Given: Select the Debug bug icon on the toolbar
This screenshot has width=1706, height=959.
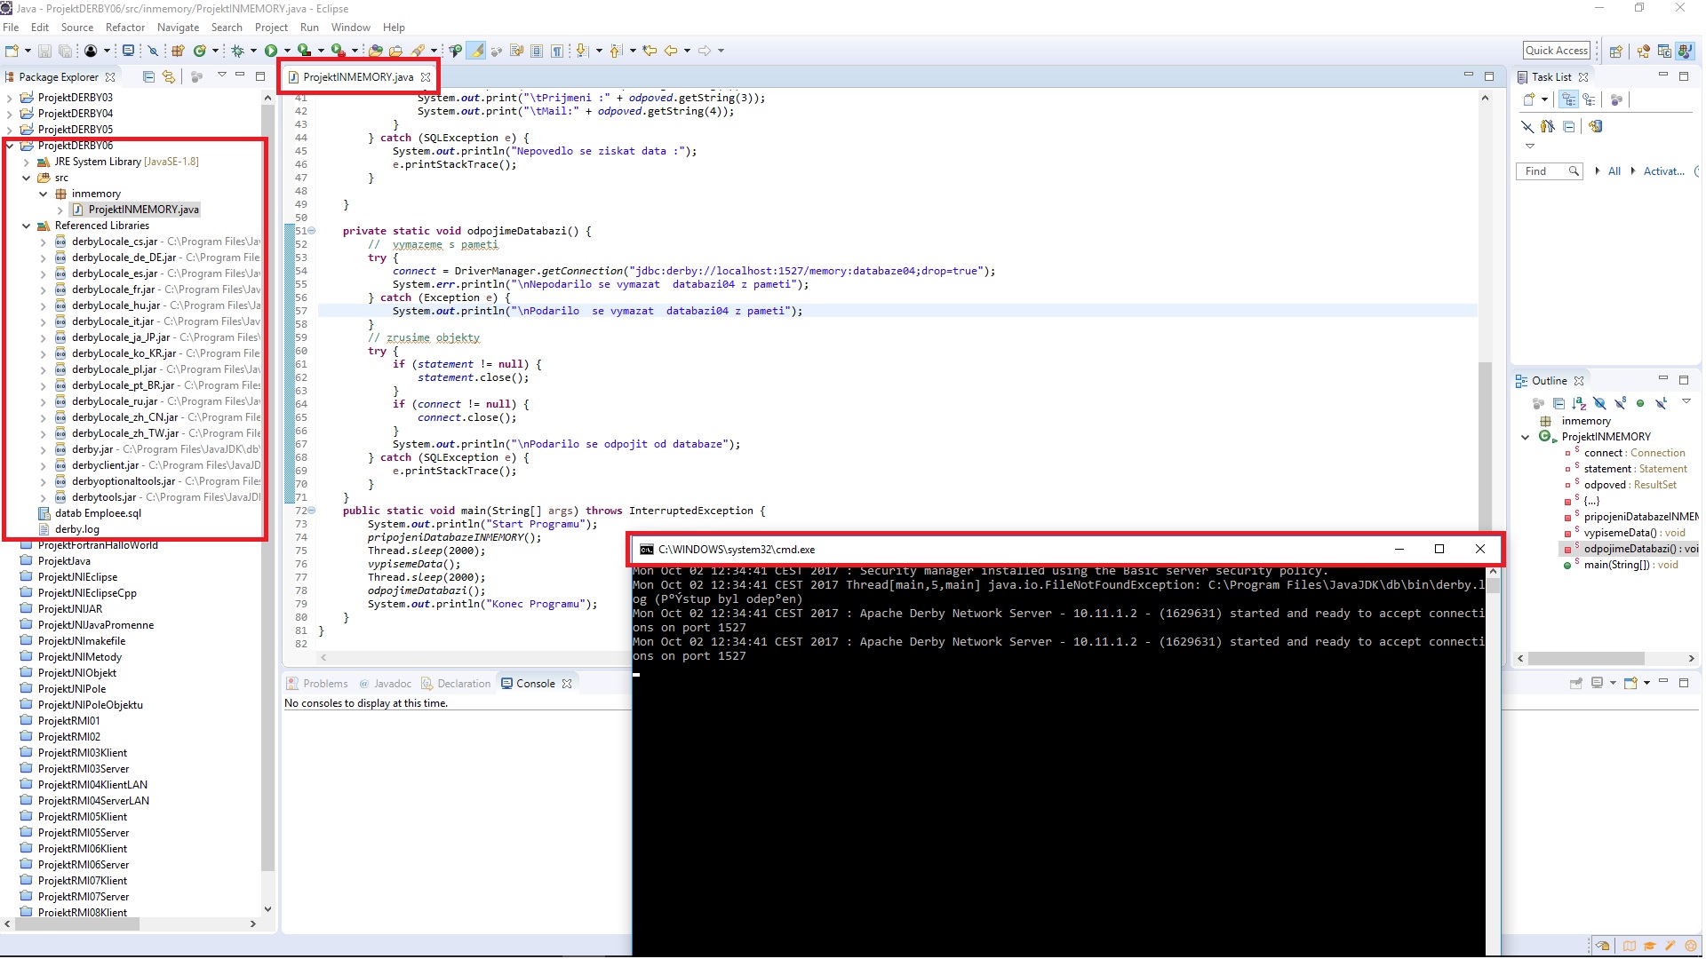Looking at the screenshot, I should click(x=239, y=51).
